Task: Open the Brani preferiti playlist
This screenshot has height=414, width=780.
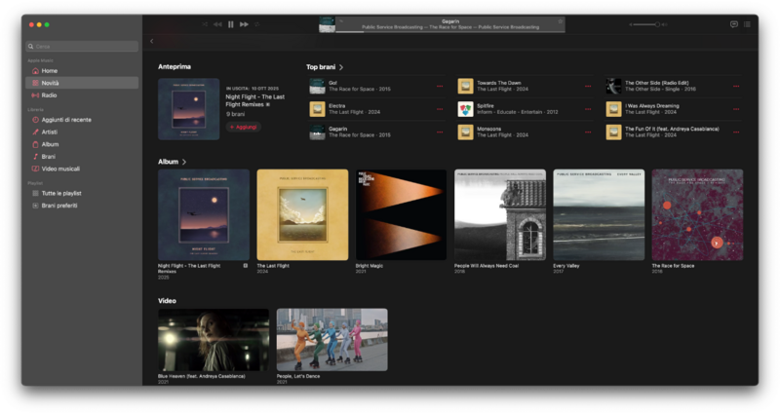Action: coord(60,206)
